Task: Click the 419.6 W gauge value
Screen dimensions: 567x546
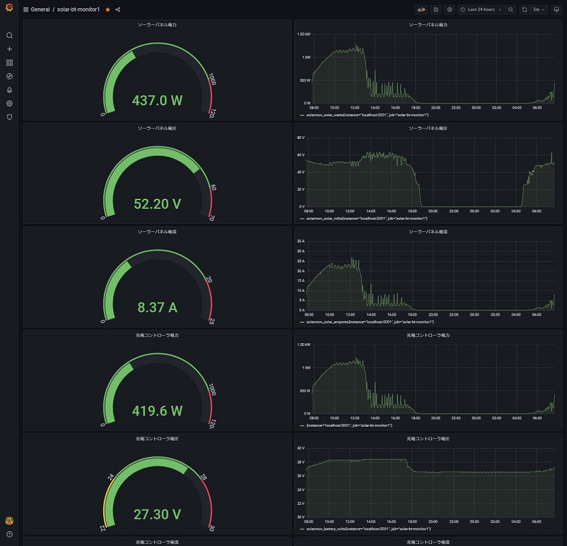Action: point(157,411)
